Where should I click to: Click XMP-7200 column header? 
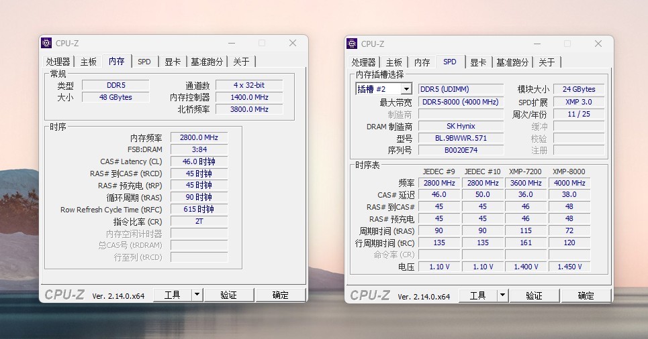(525, 172)
